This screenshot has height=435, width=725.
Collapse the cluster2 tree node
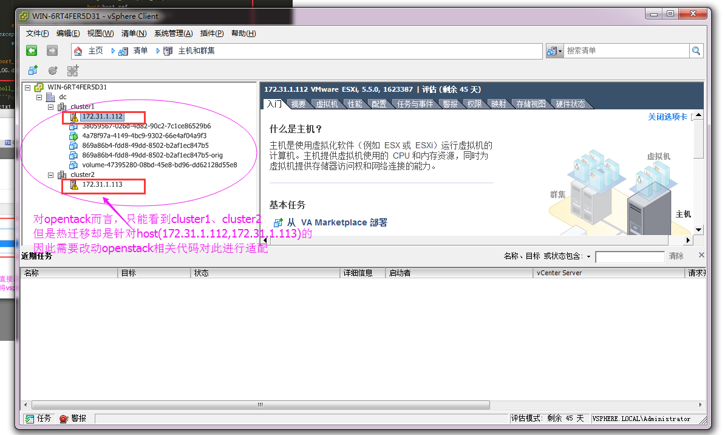(x=51, y=175)
